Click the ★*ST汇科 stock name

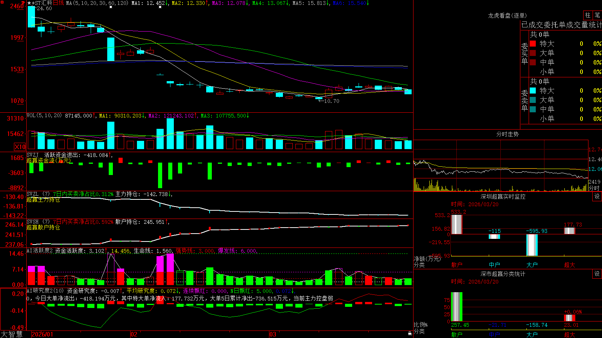[x=40, y=3]
